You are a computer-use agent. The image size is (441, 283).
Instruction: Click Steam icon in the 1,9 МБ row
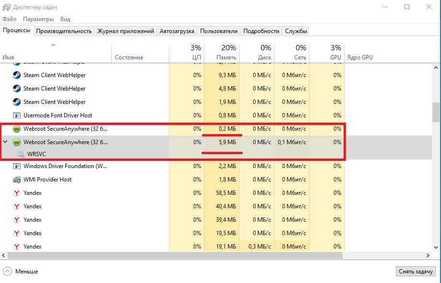coord(17,102)
